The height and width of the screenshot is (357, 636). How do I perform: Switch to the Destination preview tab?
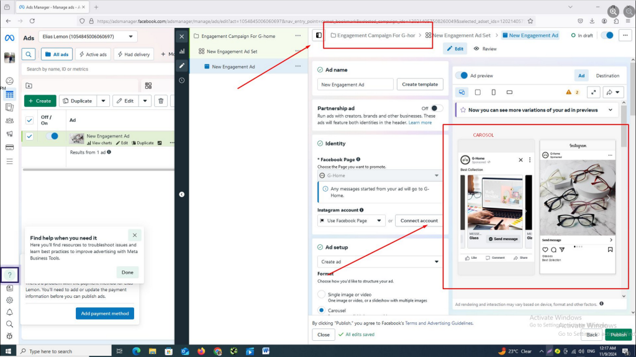607,75
